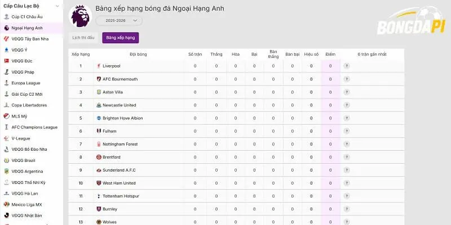Screen dimensions: 451x225
Task: Click the Xếp hạng column header
Action: pos(81,54)
